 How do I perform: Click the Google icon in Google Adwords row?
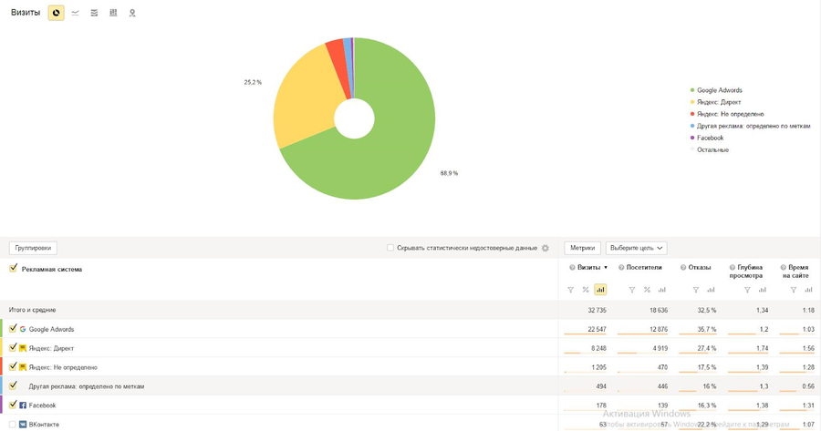pos(23,329)
